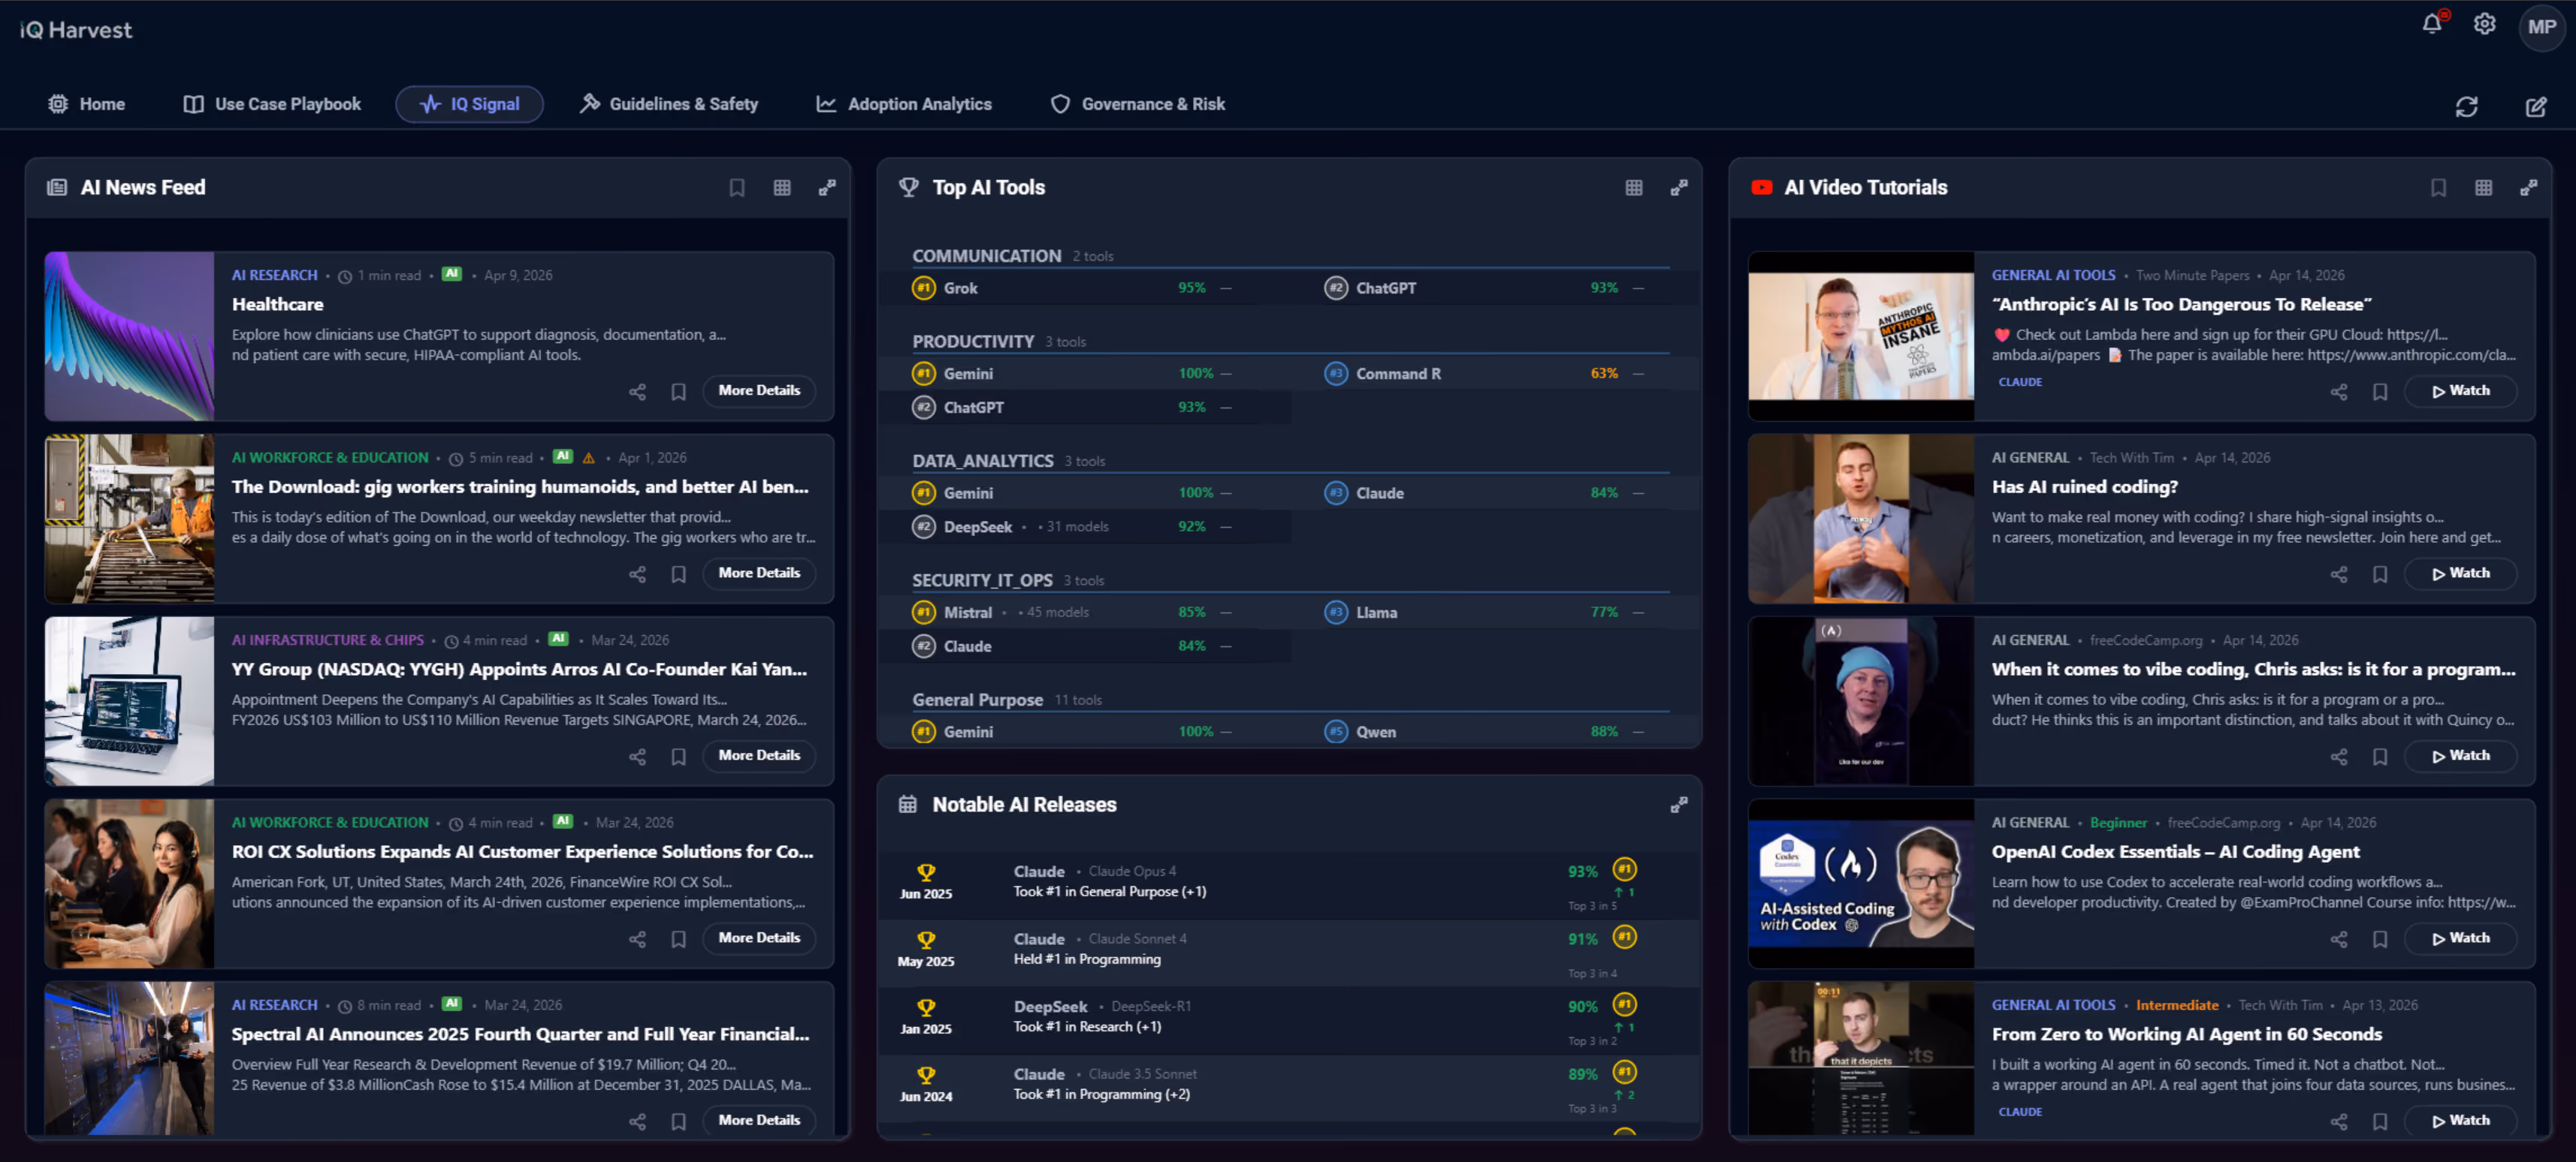The image size is (2576, 1162).
Task: Expand the Notable AI Releases panel
Action: coord(1679,805)
